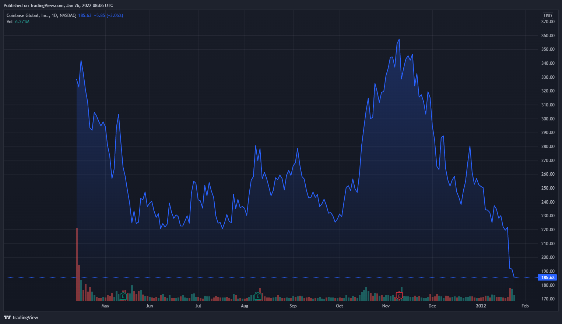562x324 pixels.
Task: Click the Vol 6.271M volume legend
Action: click(18, 22)
